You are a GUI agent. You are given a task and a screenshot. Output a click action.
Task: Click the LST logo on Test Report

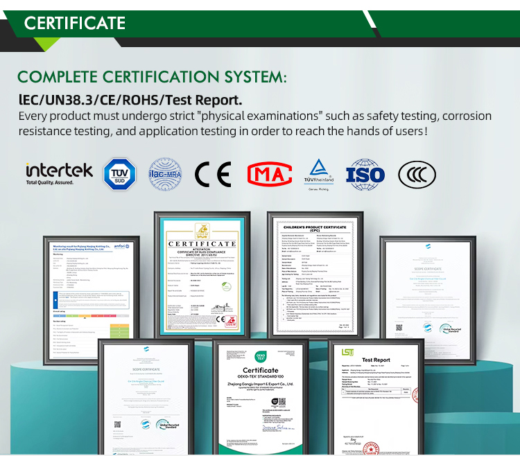coord(347,352)
